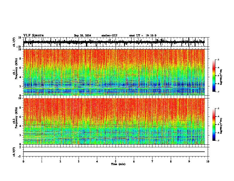Click the "station=OUJ" label

pos(109,35)
